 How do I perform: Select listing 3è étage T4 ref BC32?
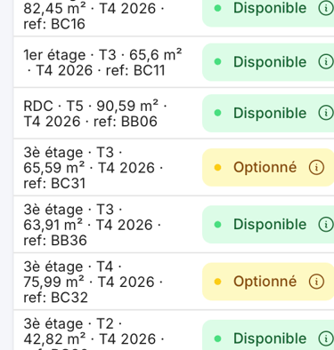(x=174, y=282)
